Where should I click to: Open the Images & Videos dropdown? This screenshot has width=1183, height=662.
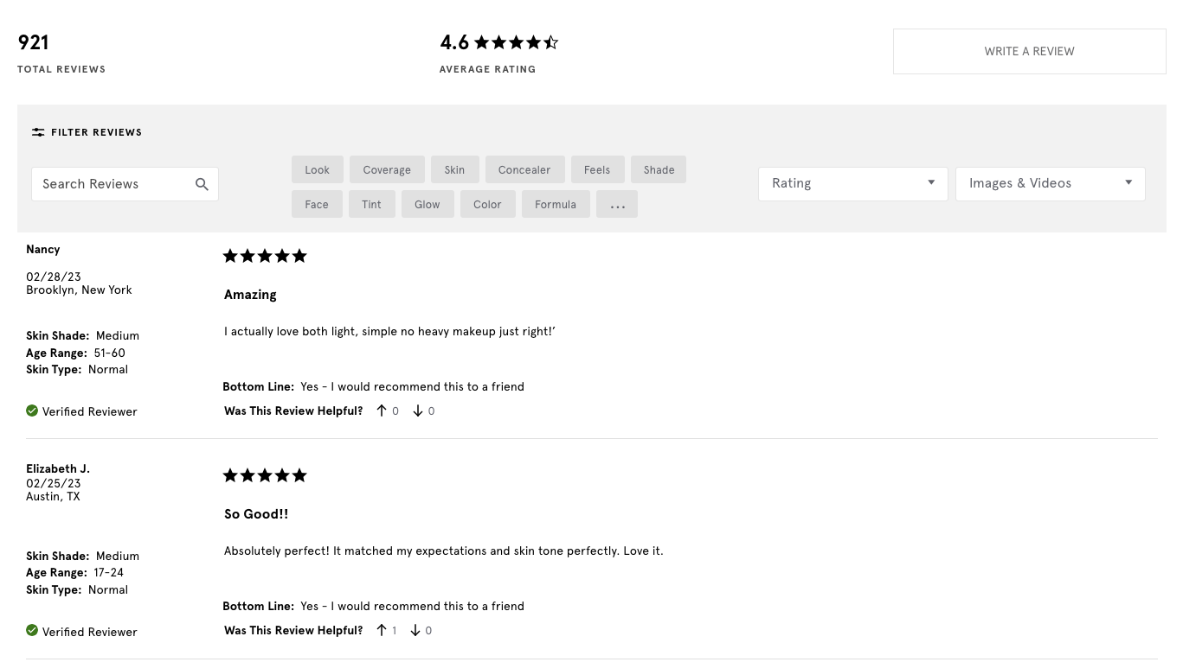1050,183
